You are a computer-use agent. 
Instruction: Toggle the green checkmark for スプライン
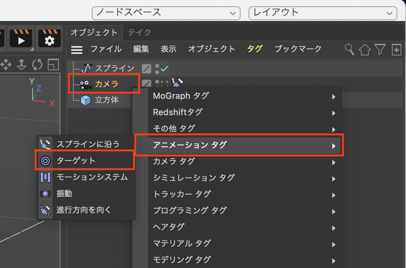[165, 69]
